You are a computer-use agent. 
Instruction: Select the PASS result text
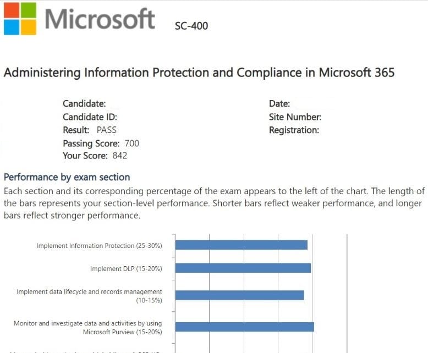[107, 130]
